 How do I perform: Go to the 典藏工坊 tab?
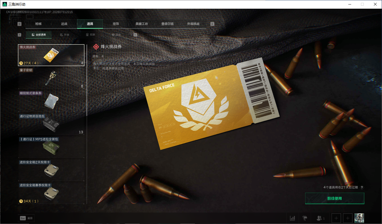(141, 24)
